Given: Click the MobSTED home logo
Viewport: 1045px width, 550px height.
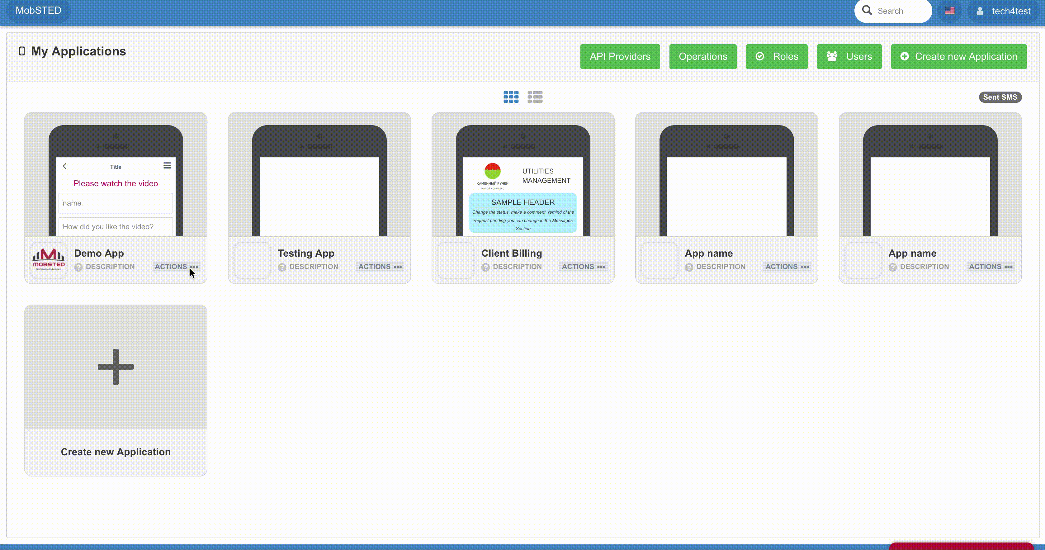Looking at the screenshot, I should tap(39, 11).
